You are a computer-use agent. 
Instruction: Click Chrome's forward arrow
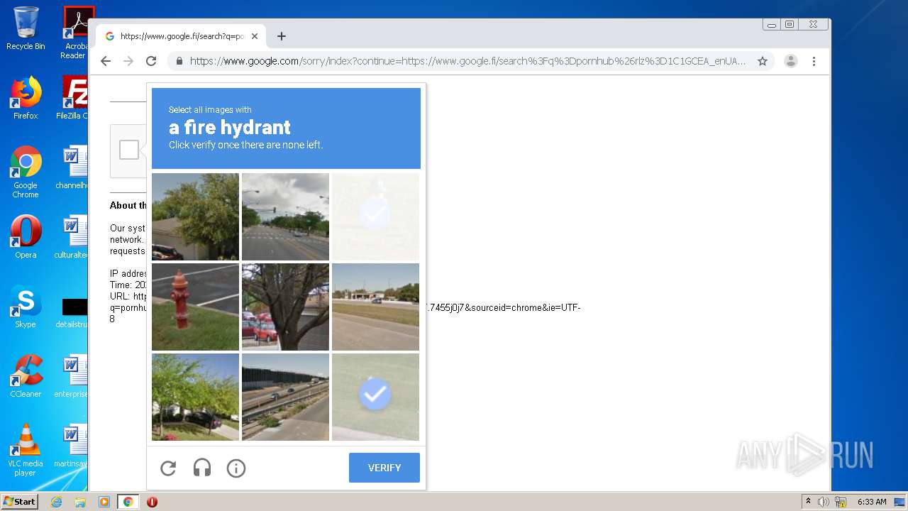128,61
